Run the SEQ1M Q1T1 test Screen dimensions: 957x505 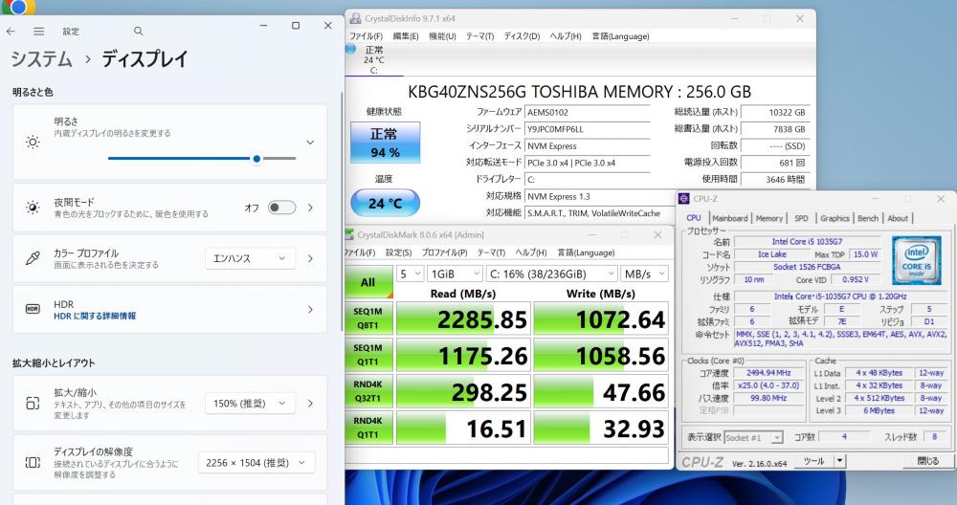[x=368, y=354]
